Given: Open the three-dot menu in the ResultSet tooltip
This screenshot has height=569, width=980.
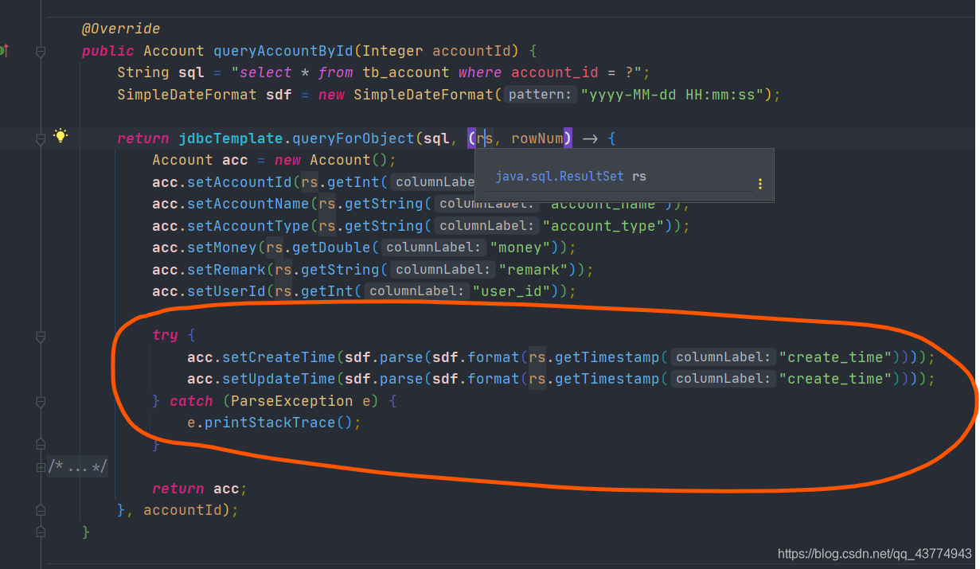Looking at the screenshot, I should pyautogui.click(x=760, y=184).
